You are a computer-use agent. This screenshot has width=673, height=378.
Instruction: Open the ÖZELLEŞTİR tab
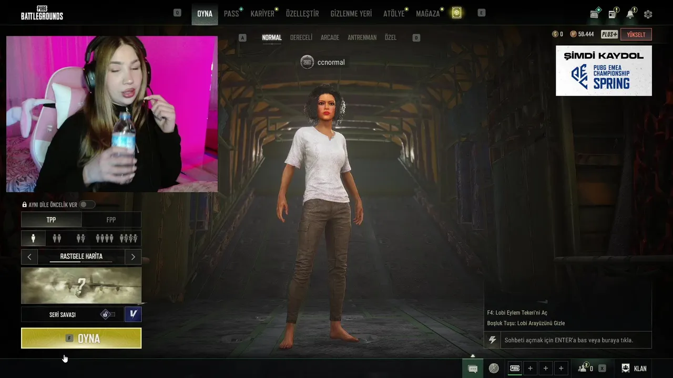click(302, 14)
